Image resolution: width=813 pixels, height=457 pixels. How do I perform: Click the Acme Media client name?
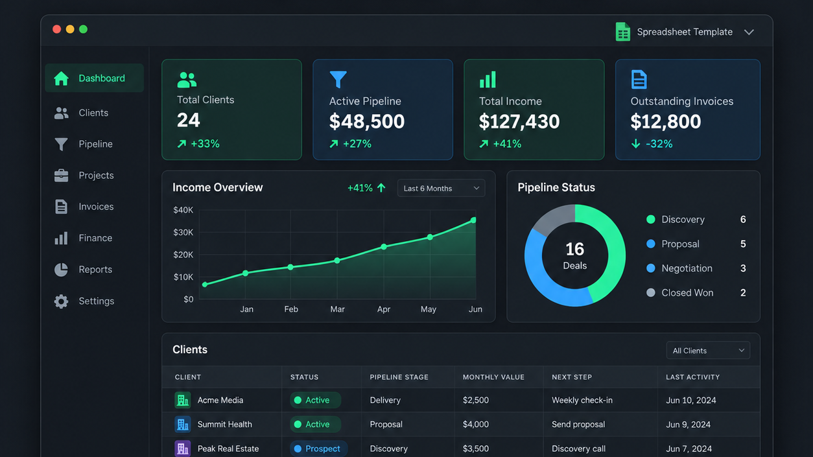pos(220,401)
